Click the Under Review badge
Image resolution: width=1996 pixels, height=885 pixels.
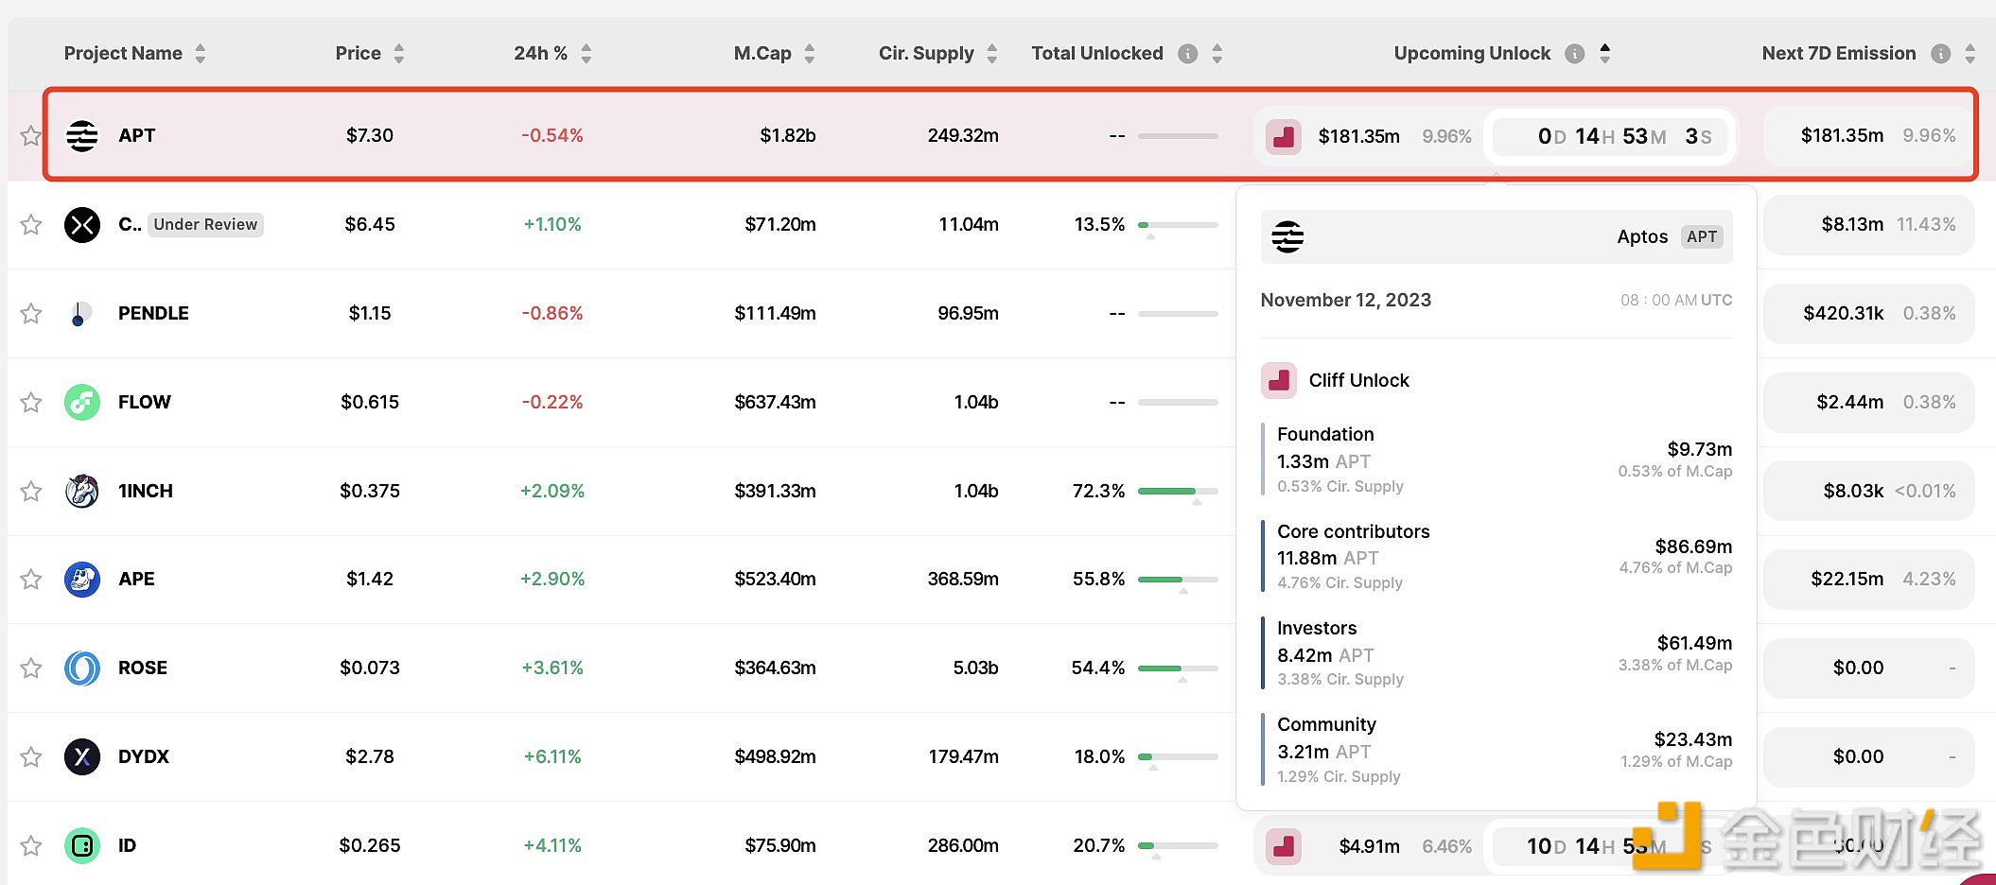coord(205,225)
